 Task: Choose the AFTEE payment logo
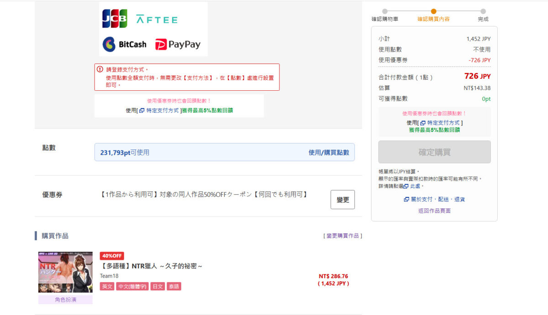157,19
